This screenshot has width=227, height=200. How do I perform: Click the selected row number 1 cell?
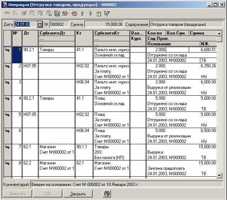17,55
